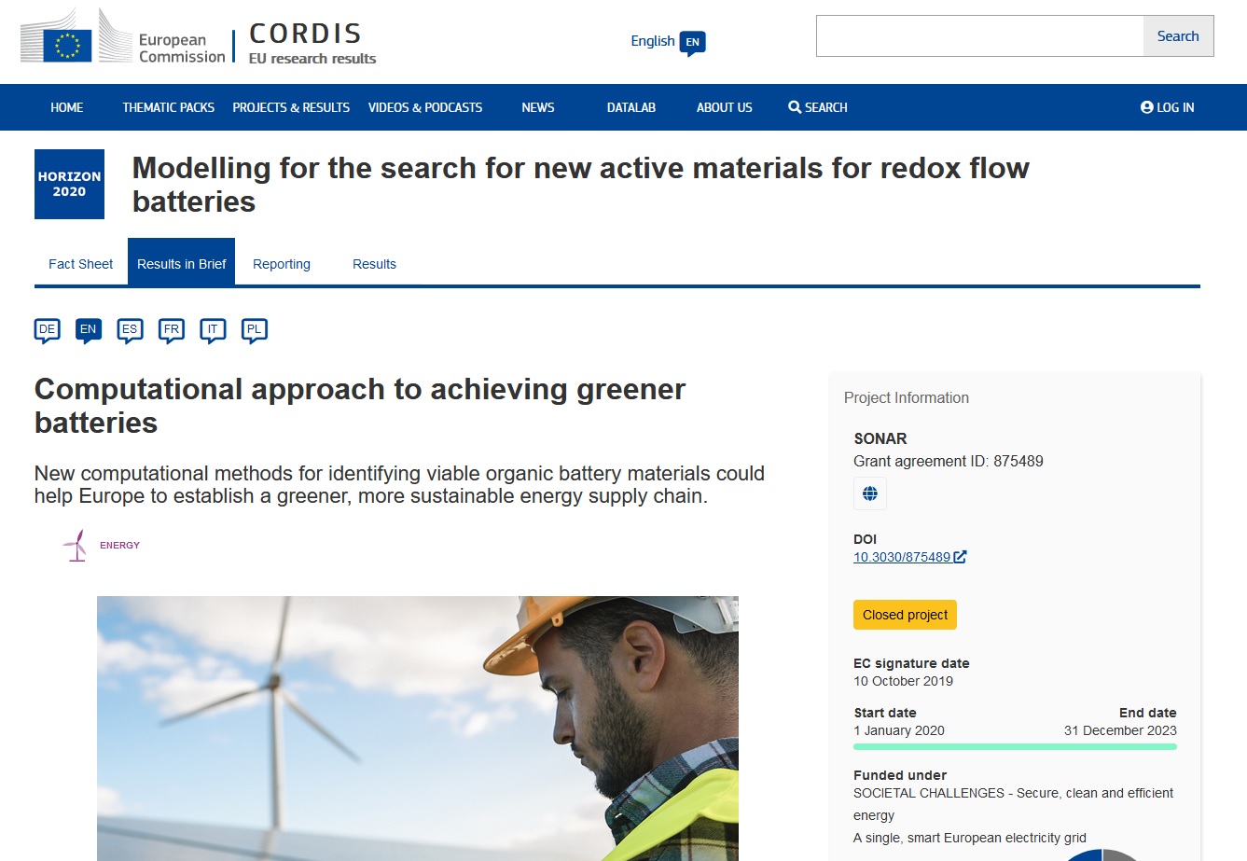Expand the Thematic Packs menu
Viewport: 1247px width, 861px height.
click(168, 107)
